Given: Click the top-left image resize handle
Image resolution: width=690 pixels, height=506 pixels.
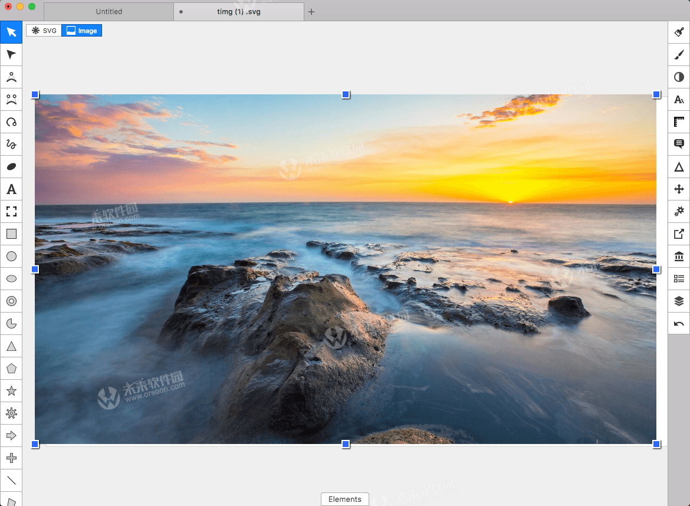Looking at the screenshot, I should click(x=35, y=94).
